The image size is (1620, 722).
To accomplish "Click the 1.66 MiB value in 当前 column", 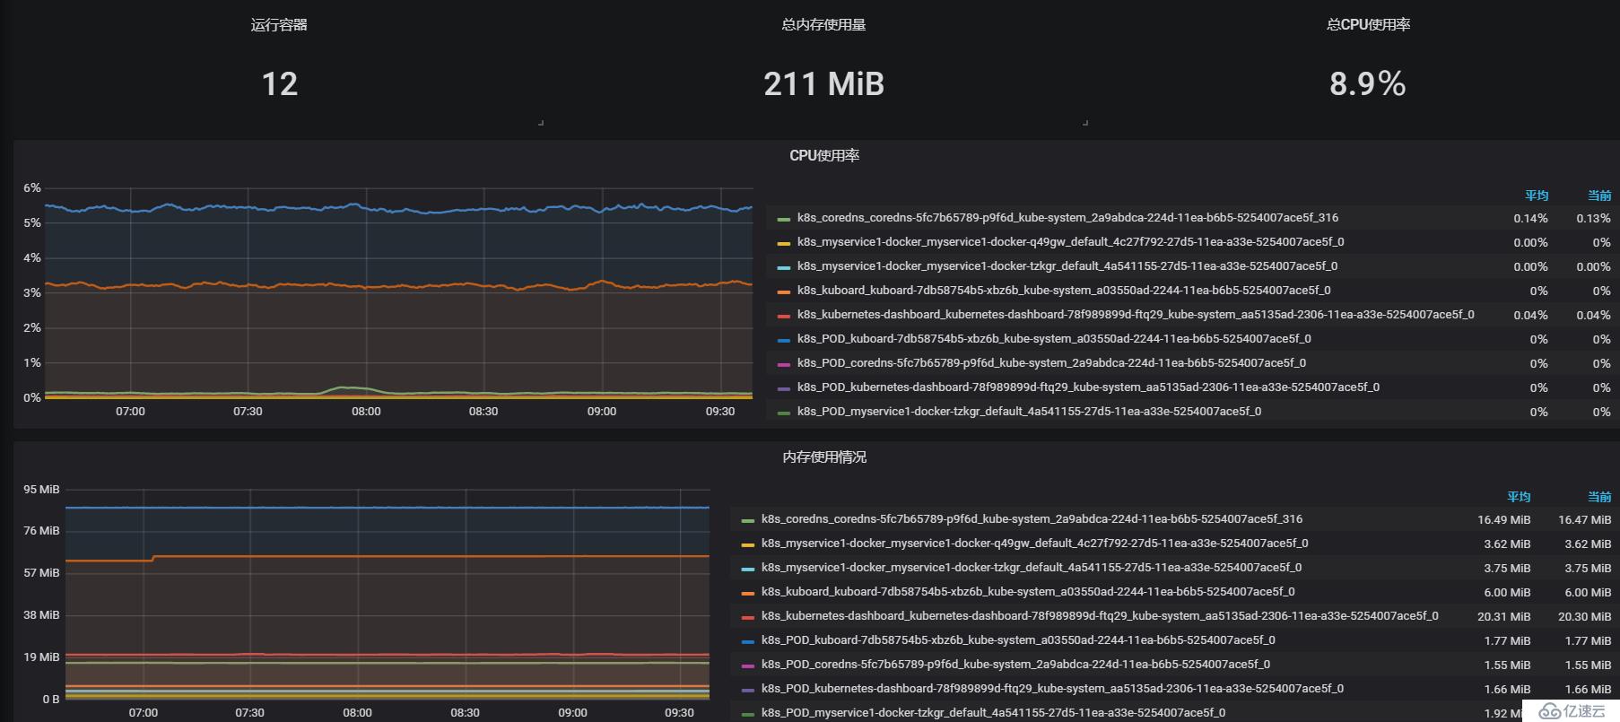I will [x=1588, y=690].
